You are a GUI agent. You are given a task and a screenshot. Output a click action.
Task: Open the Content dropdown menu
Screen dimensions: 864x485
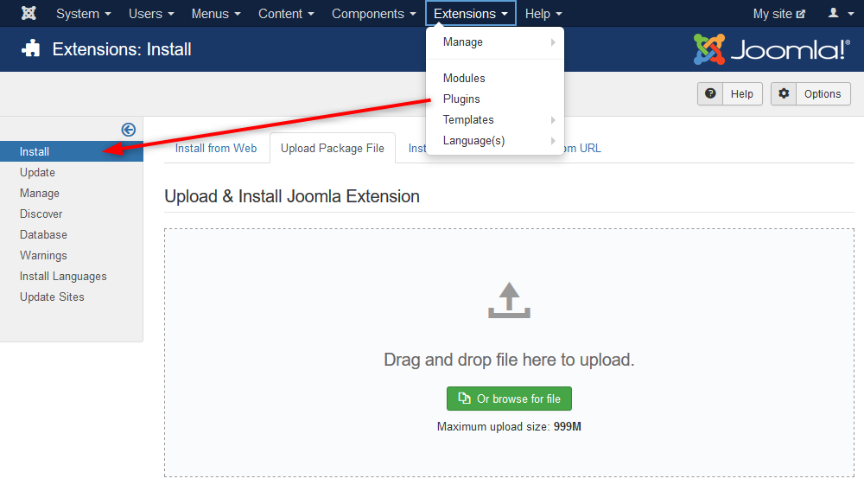pyautogui.click(x=285, y=14)
